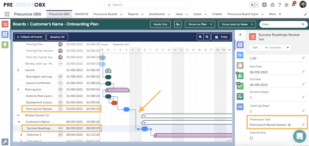Edit the Start Date with pencil icon
This screenshot has width=309, height=146.
[x=303, y=72]
